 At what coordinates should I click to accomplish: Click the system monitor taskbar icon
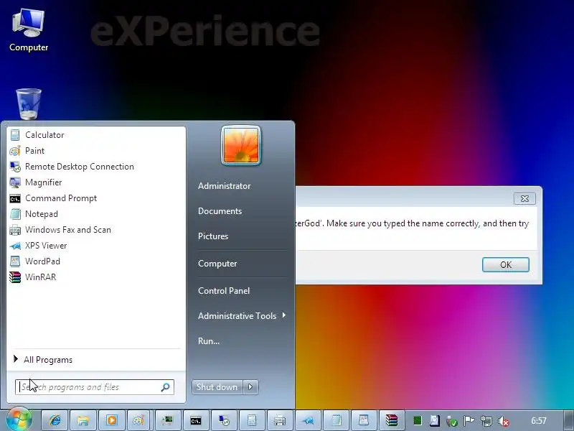click(x=167, y=420)
